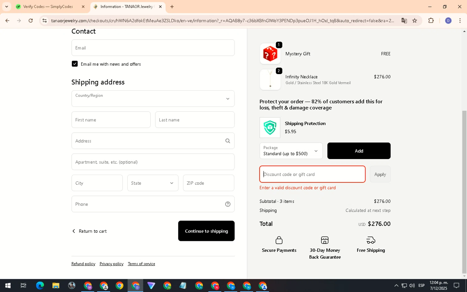Screen dimensions: 467x292
Task: Bookmark this page with the star icon
Action: [415, 21]
